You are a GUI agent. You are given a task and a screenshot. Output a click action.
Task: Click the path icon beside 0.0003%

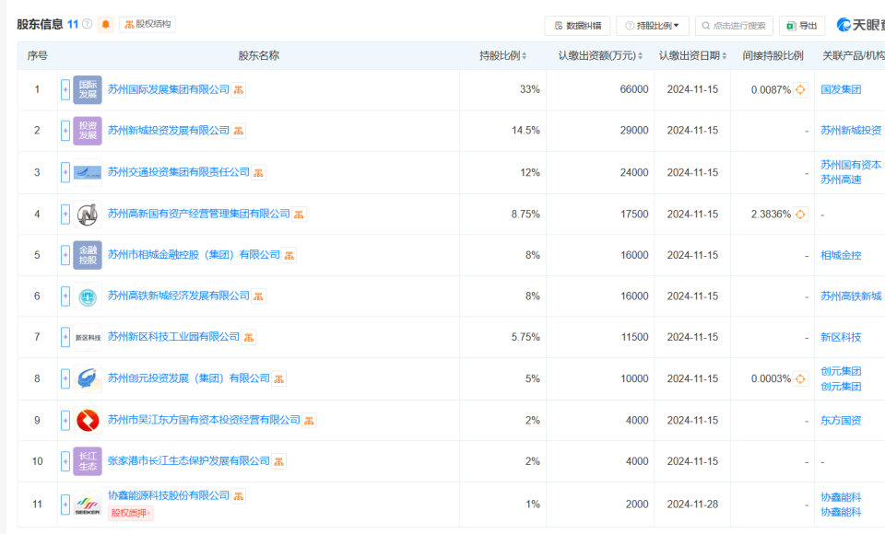[800, 379]
